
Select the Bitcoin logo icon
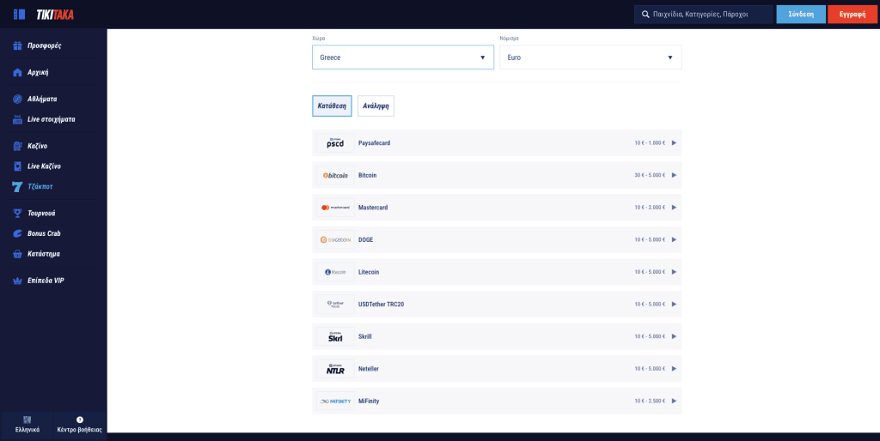(335, 175)
